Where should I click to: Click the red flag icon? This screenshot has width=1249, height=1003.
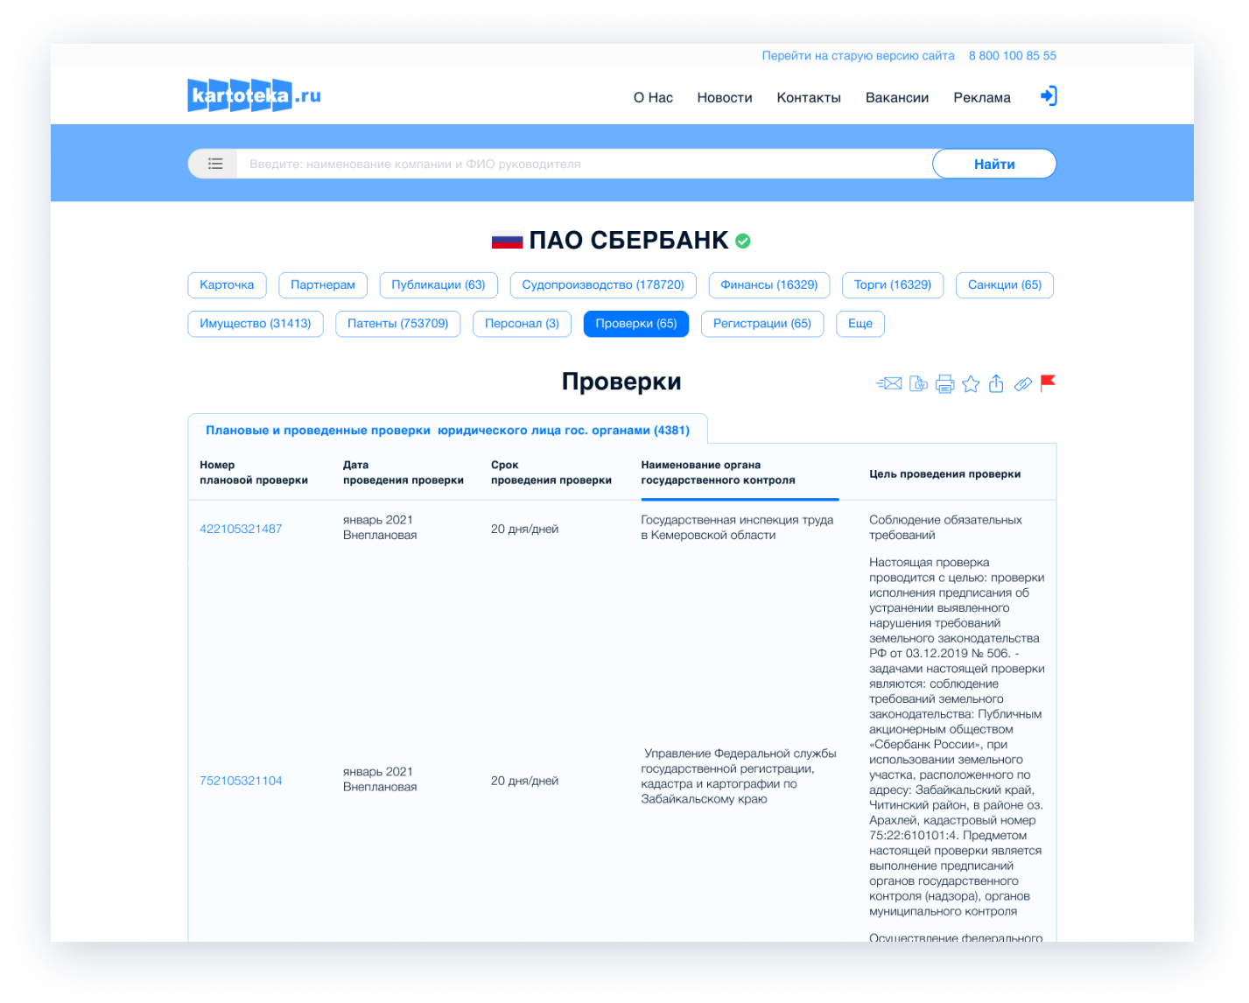[1048, 382]
